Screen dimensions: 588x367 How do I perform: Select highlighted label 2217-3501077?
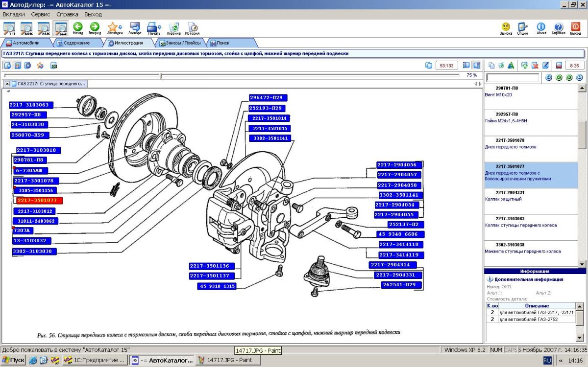point(39,201)
